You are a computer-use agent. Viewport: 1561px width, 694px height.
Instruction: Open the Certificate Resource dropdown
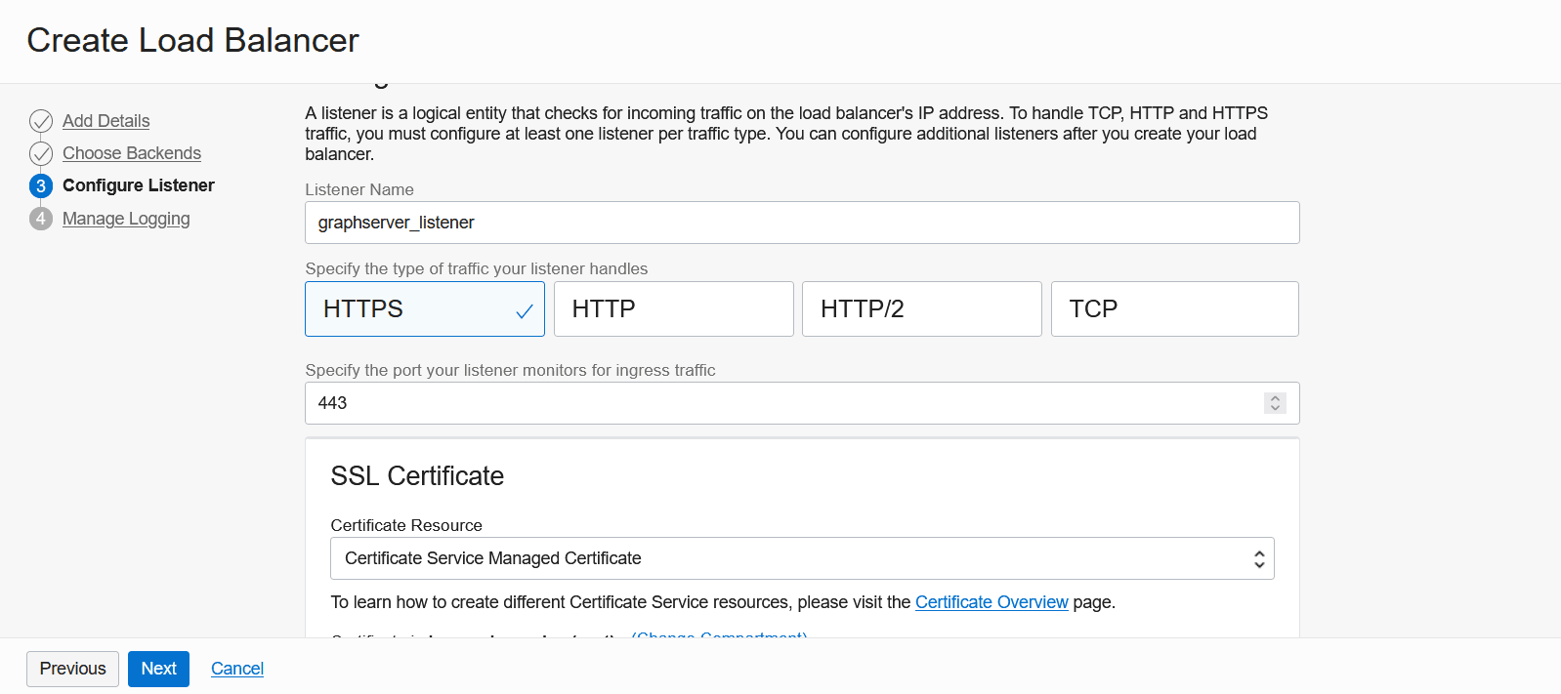click(x=801, y=558)
